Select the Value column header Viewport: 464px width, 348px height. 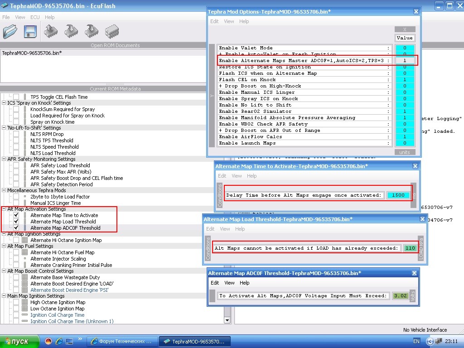click(x=405, y=38)
